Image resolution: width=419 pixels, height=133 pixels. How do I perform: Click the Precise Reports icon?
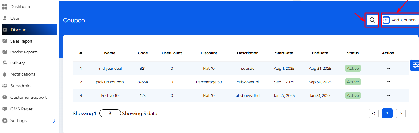point(5,52)
